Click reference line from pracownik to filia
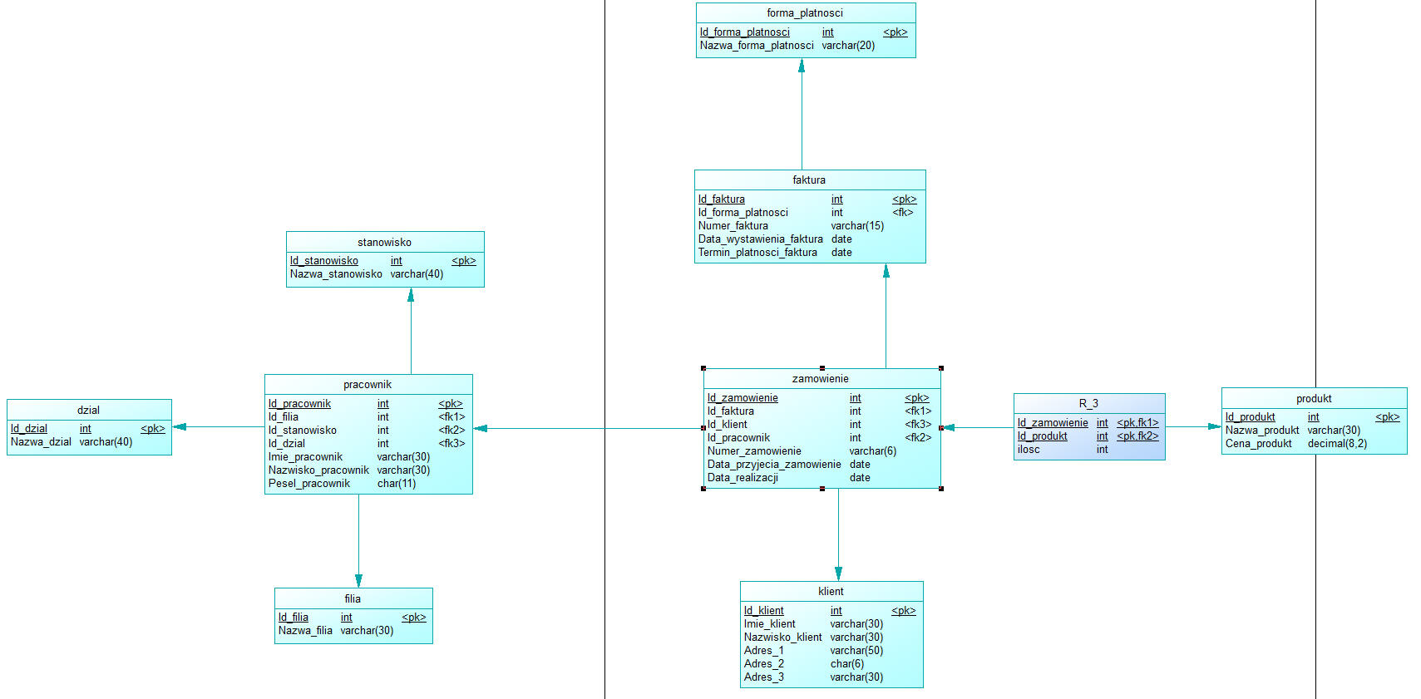 point(359,541)
